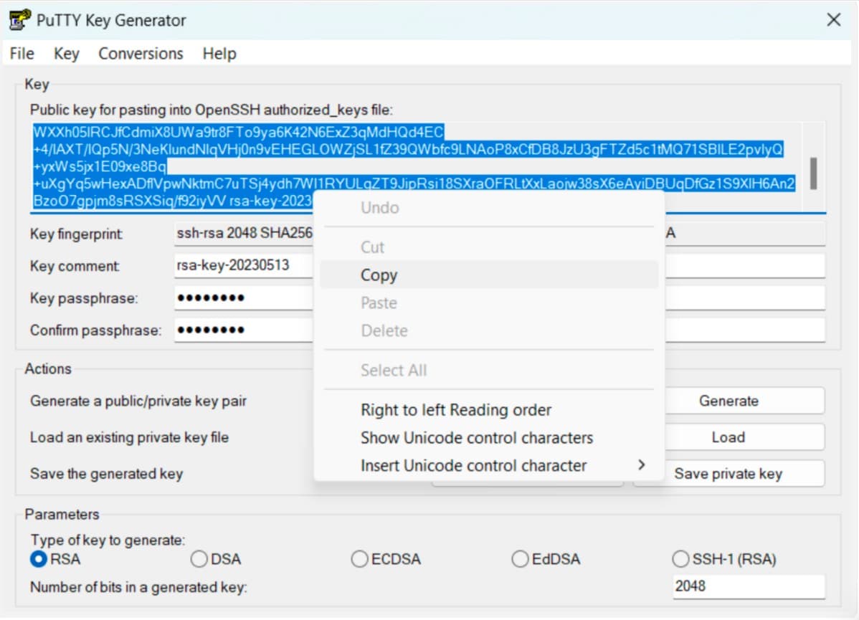Open Insert Unicode control character submenu
This screenshot has width=859, height=620.
point(489,466)
